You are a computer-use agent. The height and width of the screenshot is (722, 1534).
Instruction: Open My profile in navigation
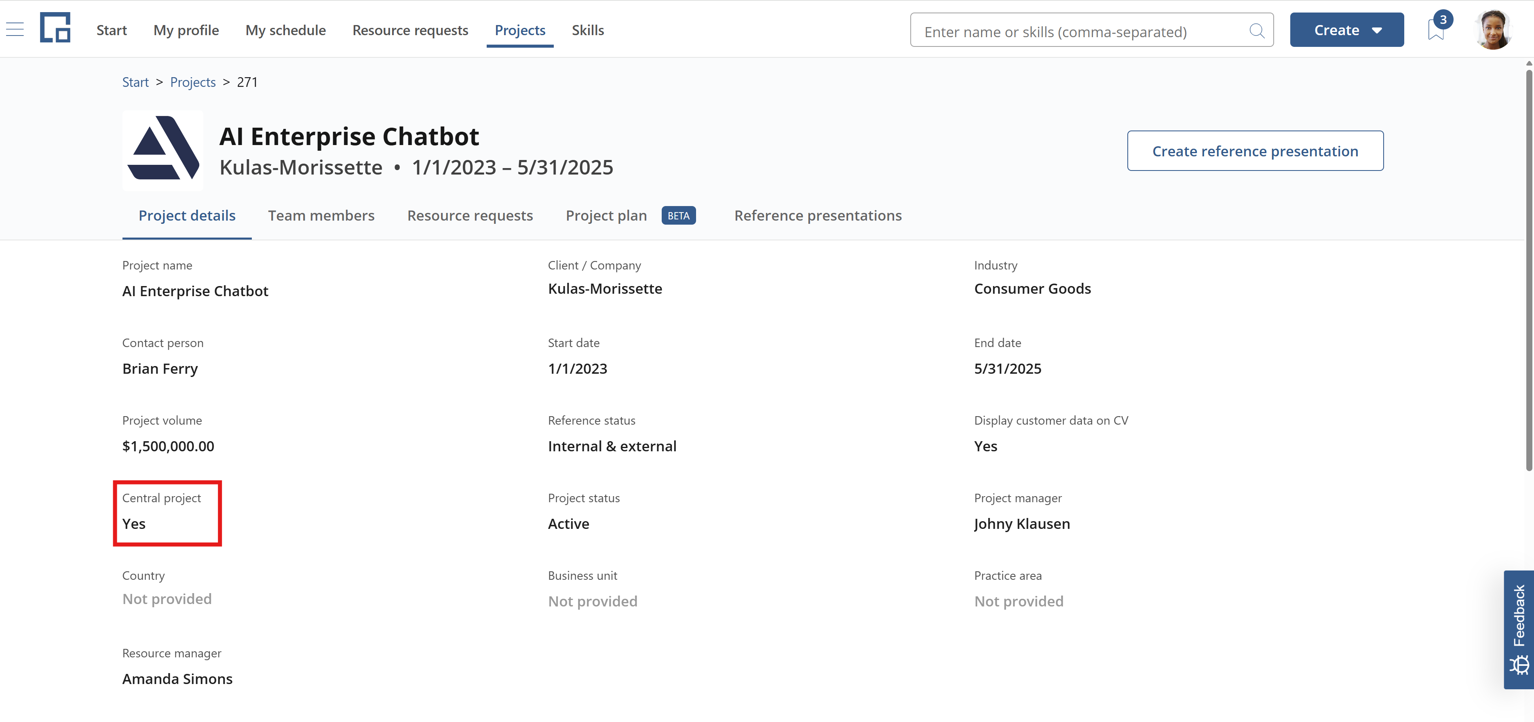click(186, 30)
